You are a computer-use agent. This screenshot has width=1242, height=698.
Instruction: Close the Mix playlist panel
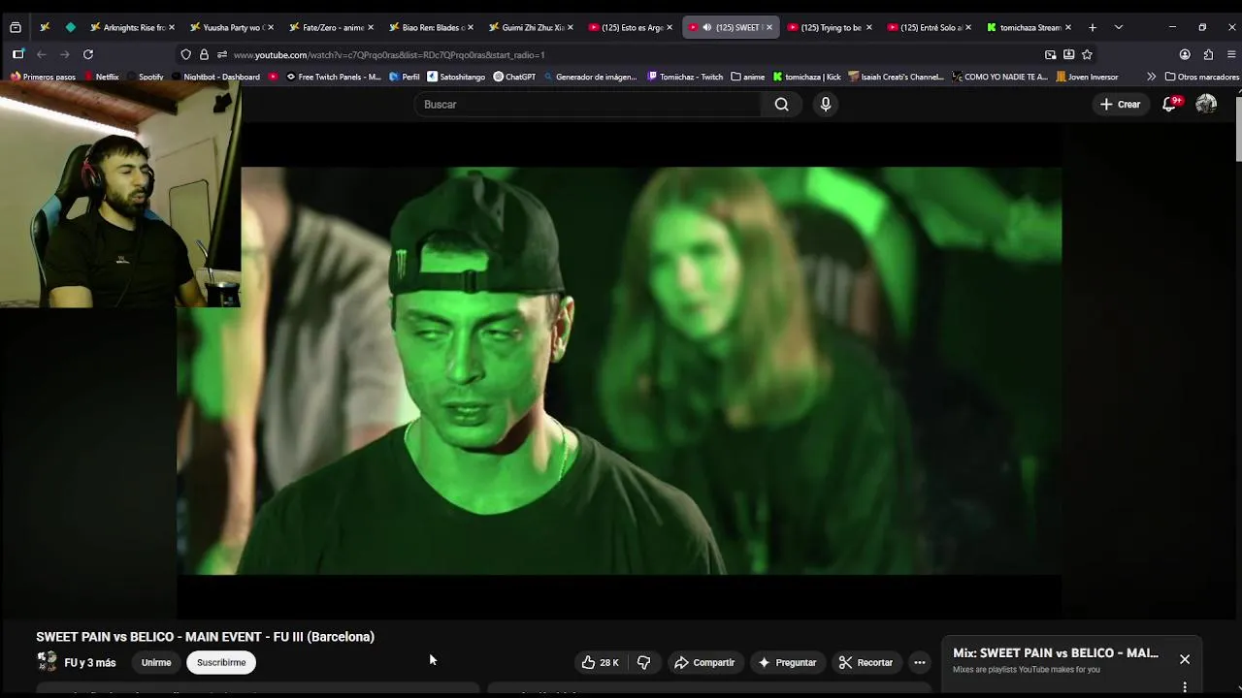pyautogui.click(x=1185, y=659)
